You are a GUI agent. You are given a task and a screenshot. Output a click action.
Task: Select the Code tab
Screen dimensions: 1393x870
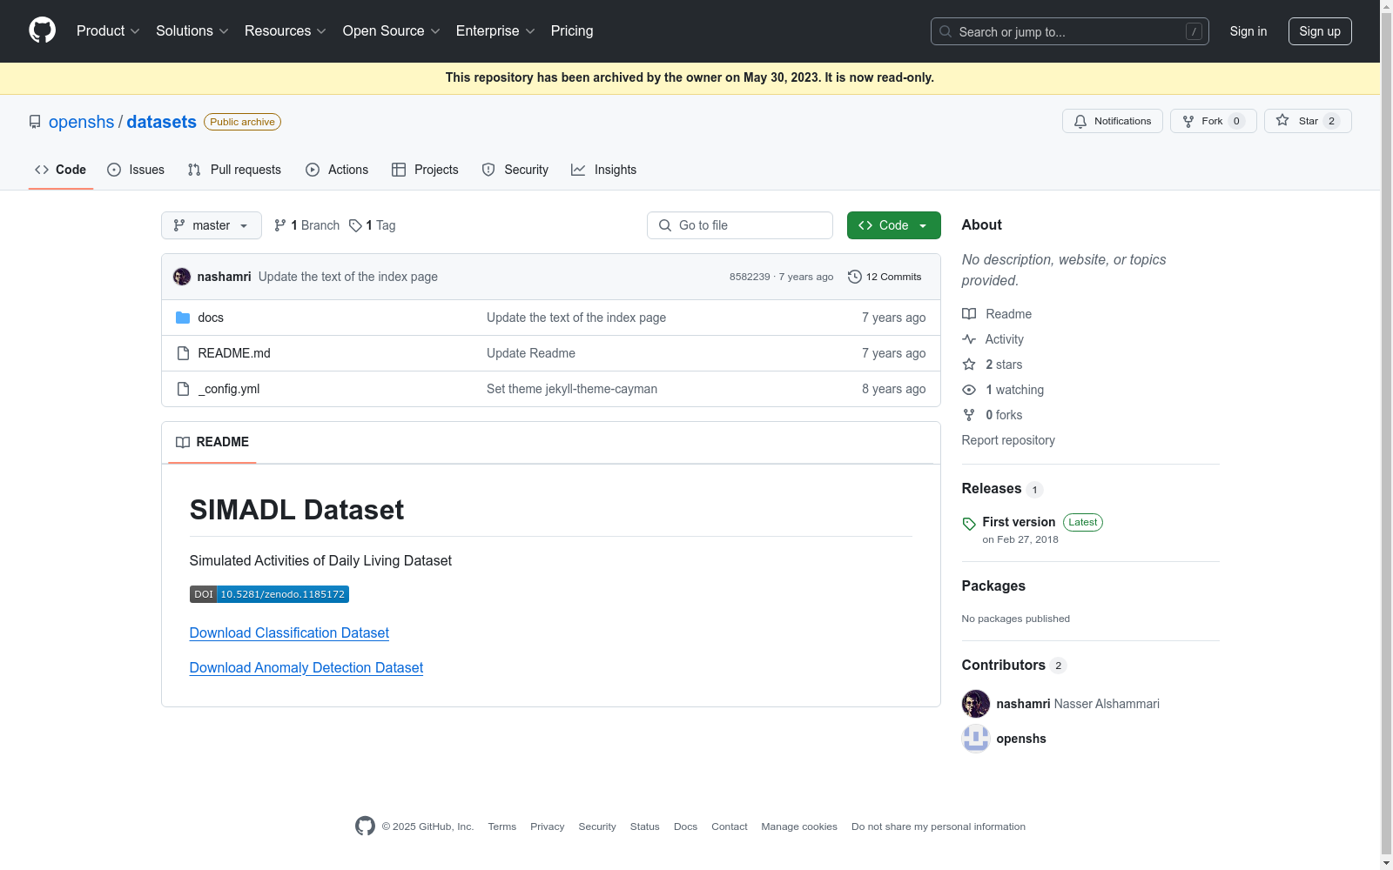(61, 170)
